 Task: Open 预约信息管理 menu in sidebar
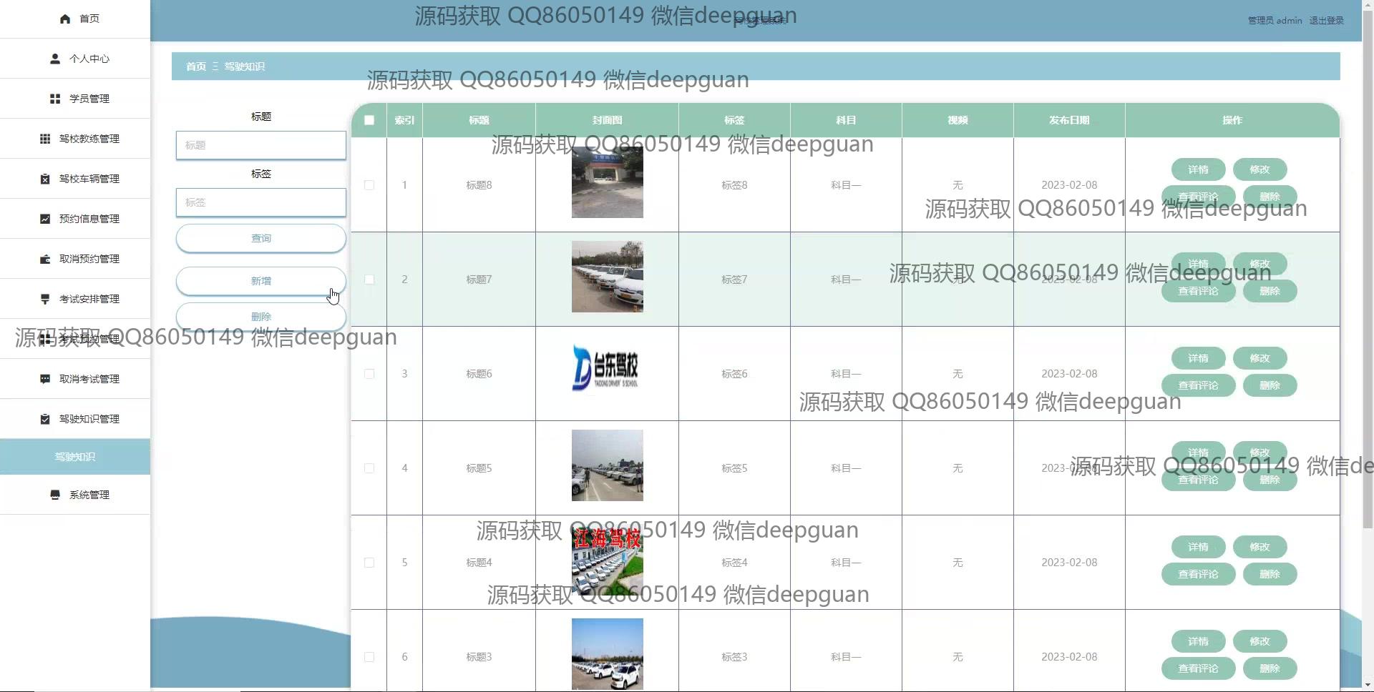[75, 219]
